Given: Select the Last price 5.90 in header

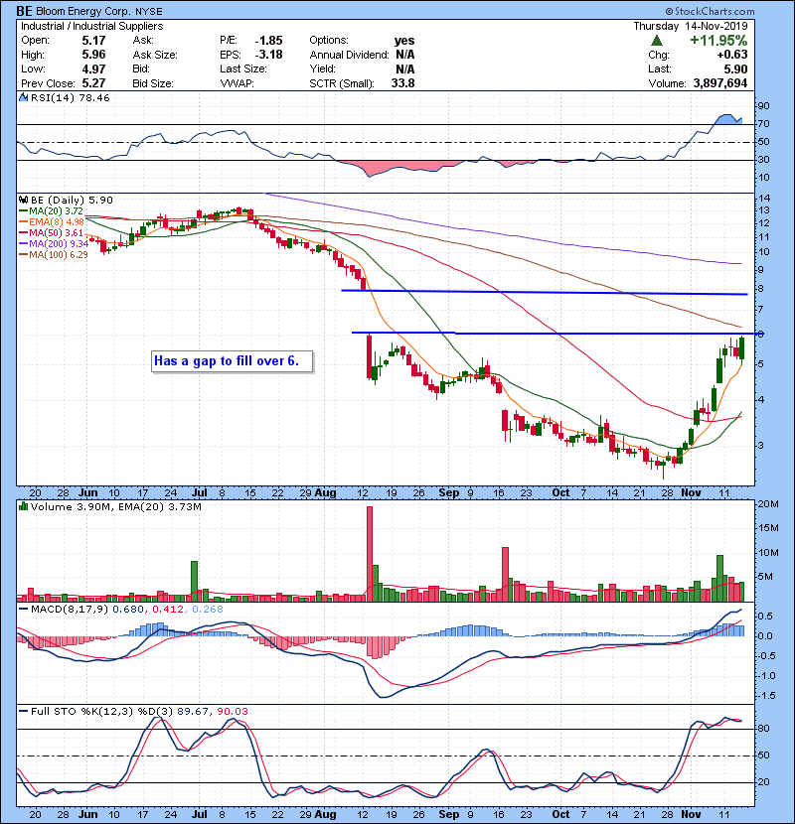Looking at the screenshot, I should click(735, 69).
